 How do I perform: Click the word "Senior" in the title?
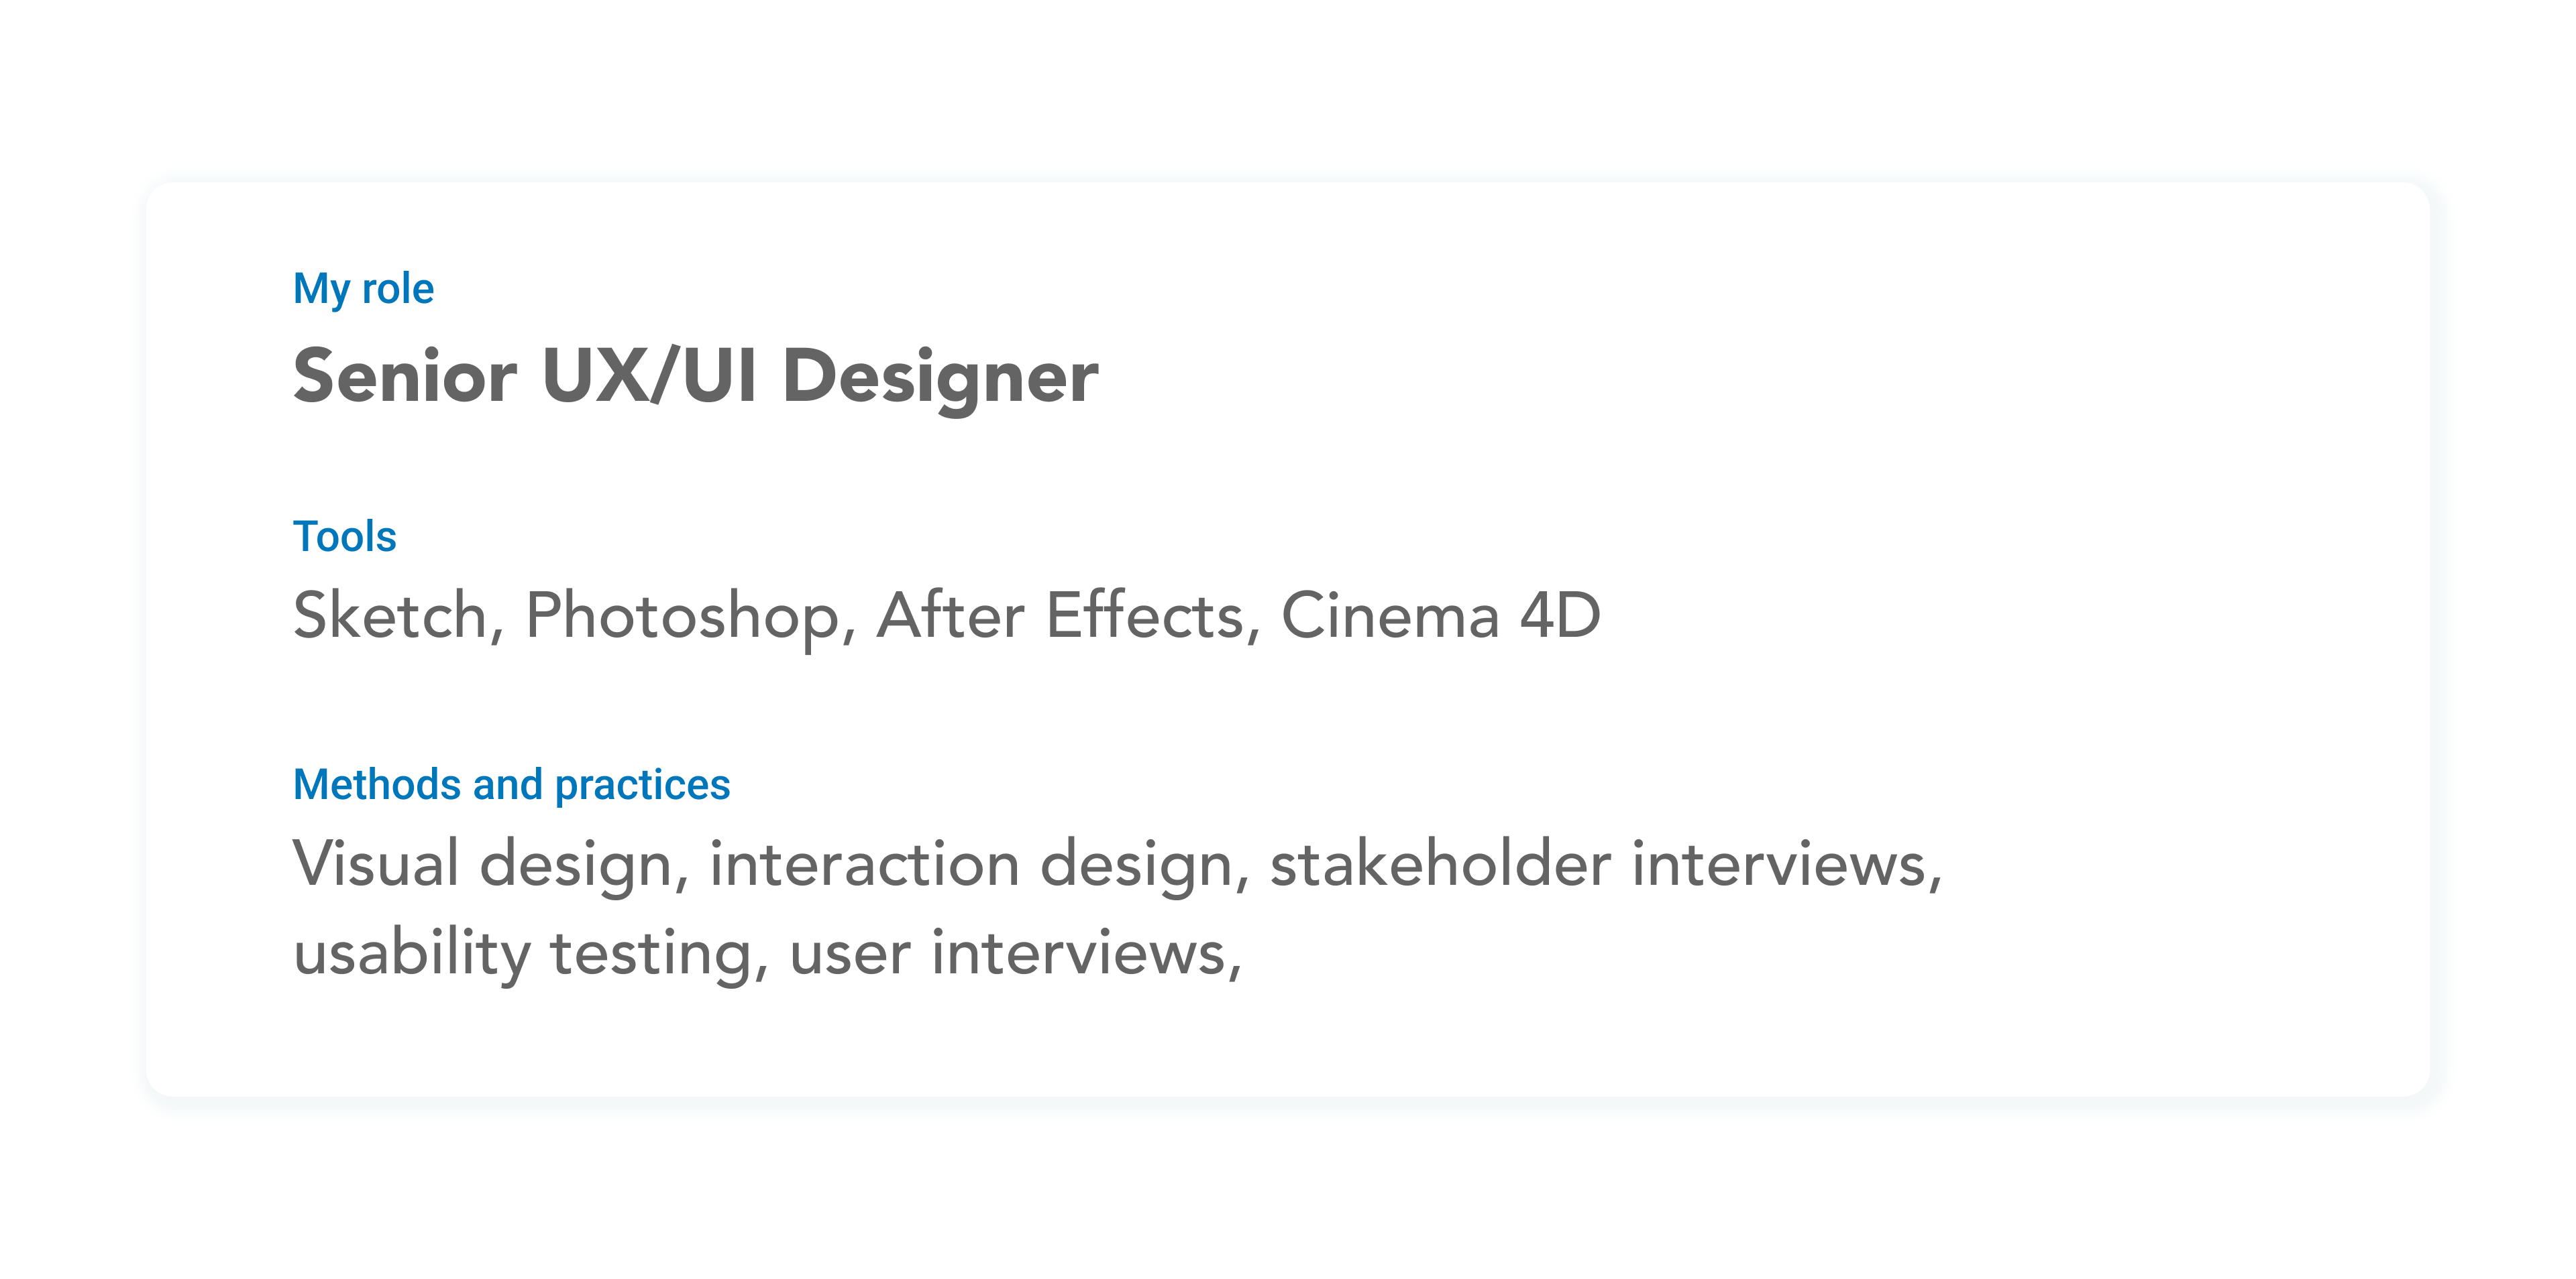pos(405,377)
